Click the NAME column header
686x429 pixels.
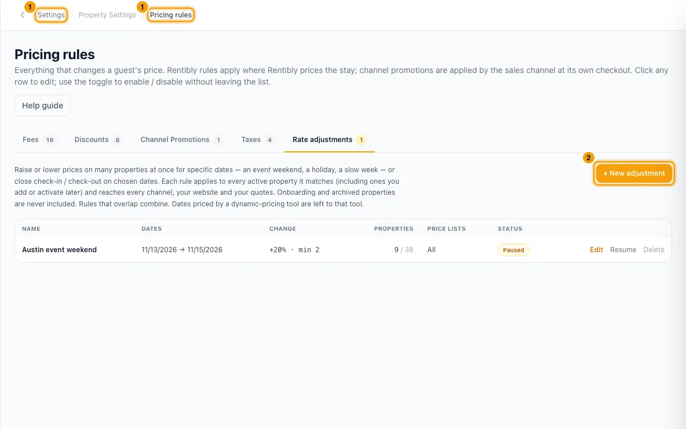click(x=31, y=229)
